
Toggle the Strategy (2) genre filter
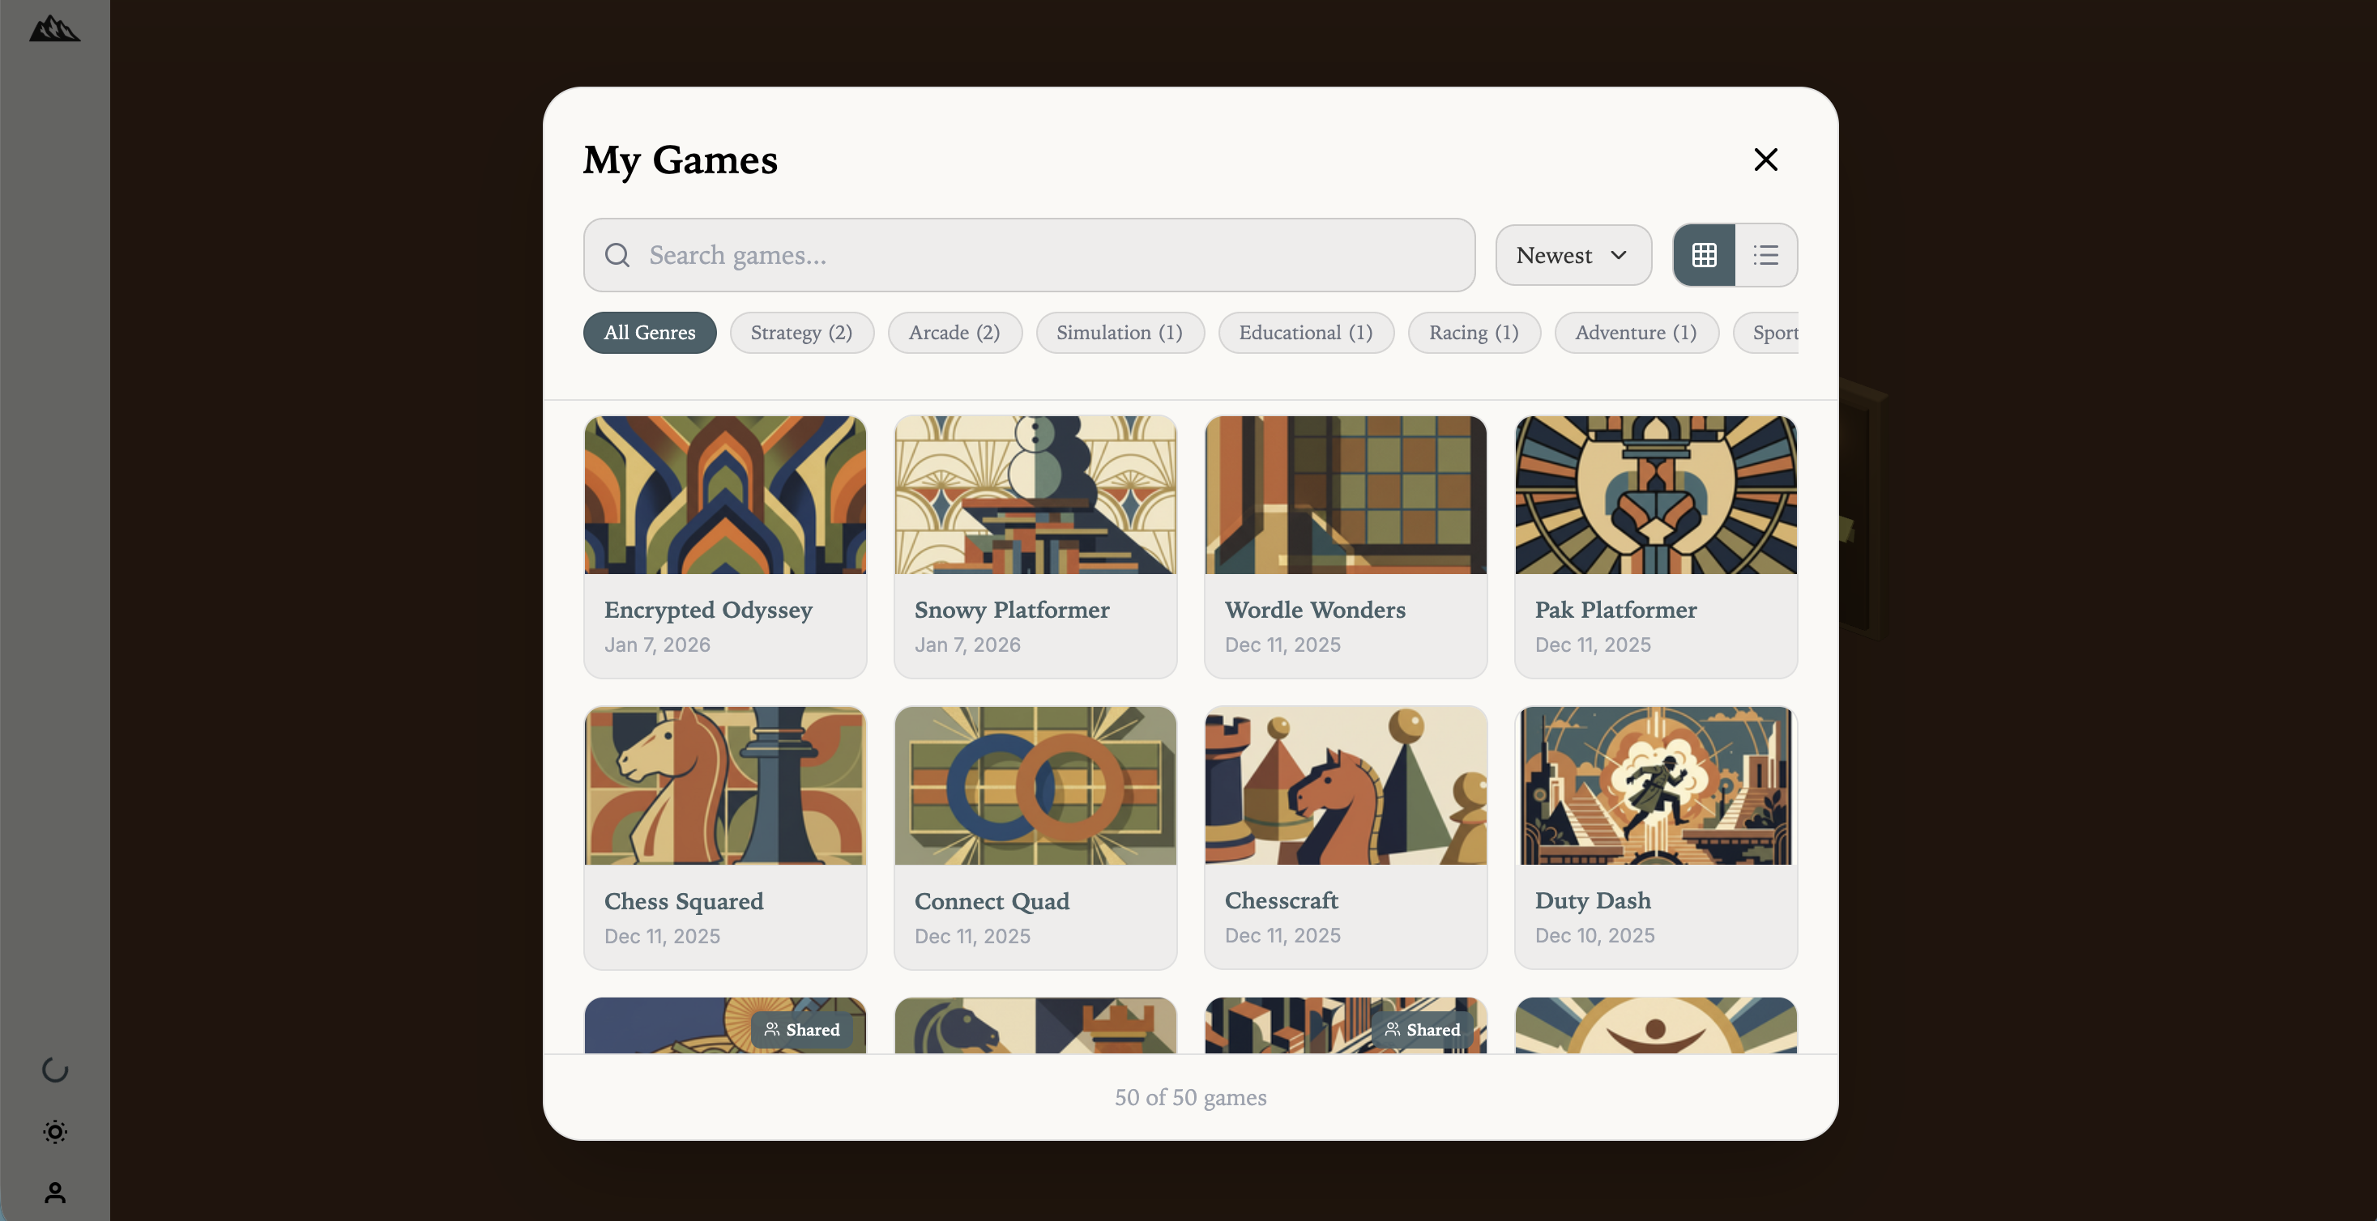click(801, 332)
